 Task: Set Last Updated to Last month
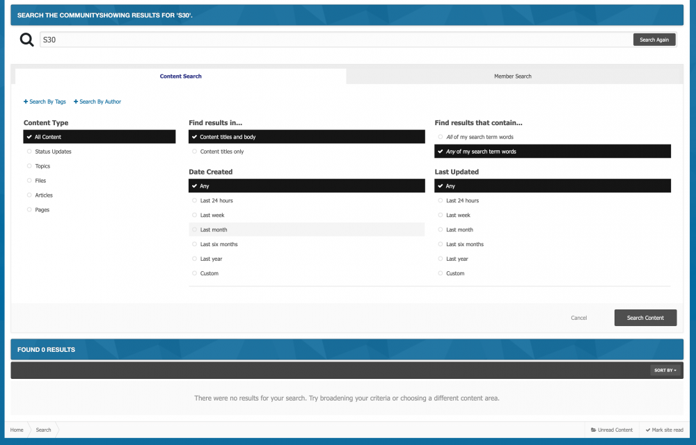click(553, 229)
